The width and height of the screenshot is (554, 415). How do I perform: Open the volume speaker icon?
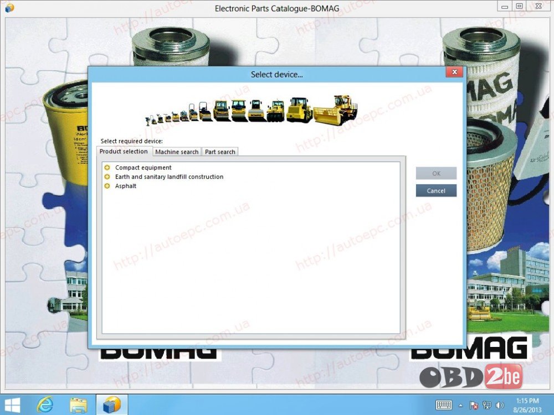click(x=500, y=406)
